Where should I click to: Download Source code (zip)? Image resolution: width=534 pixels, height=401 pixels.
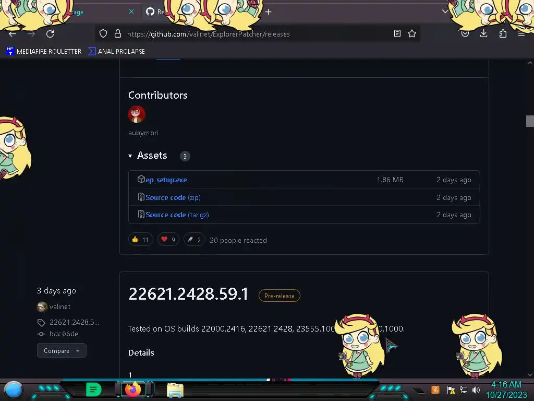click(x=173, y=197)
